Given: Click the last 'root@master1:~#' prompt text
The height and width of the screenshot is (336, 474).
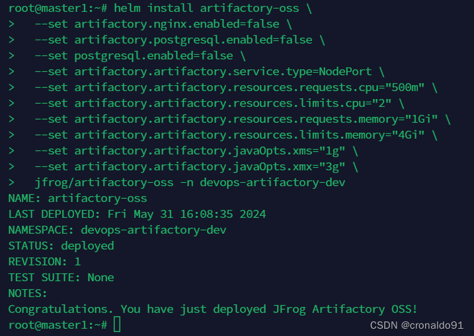Looking at the screenshot, I should (58, 325).
